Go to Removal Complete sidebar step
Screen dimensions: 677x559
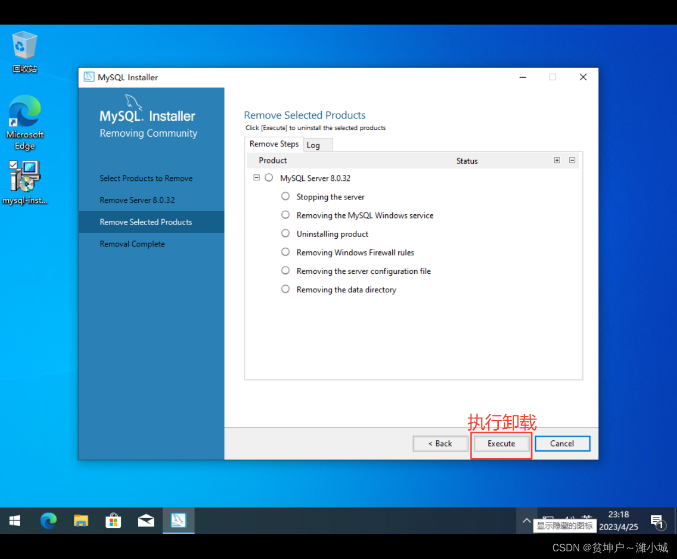(x=132, y=244)
